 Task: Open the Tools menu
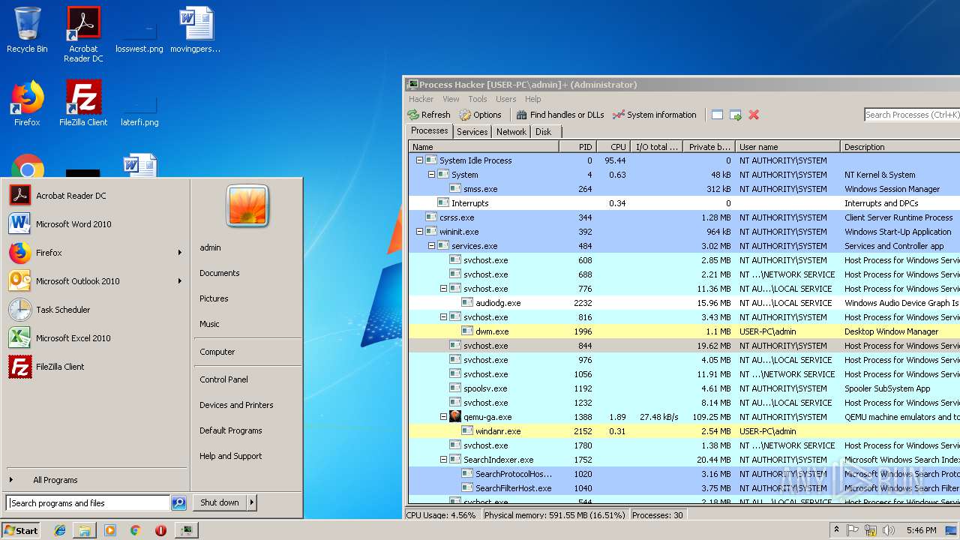(478, 99)
